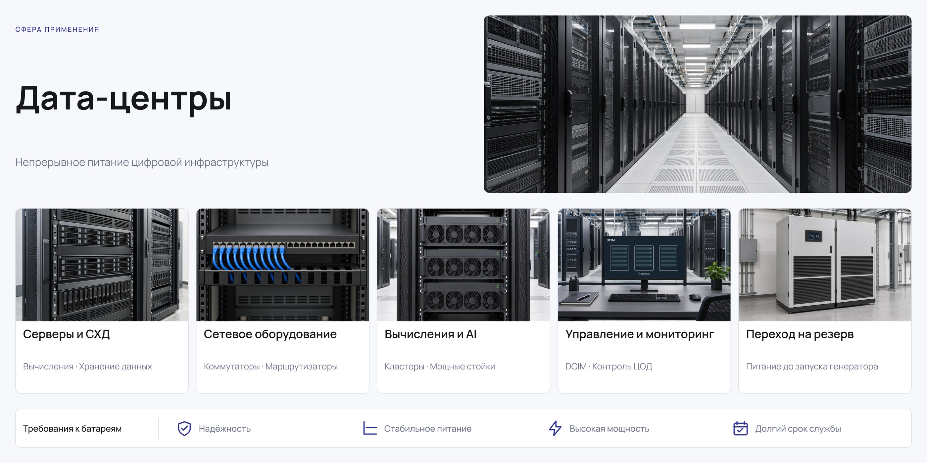
Task: Click the Долгий срок службы requirement label
Action: [798, 429]
